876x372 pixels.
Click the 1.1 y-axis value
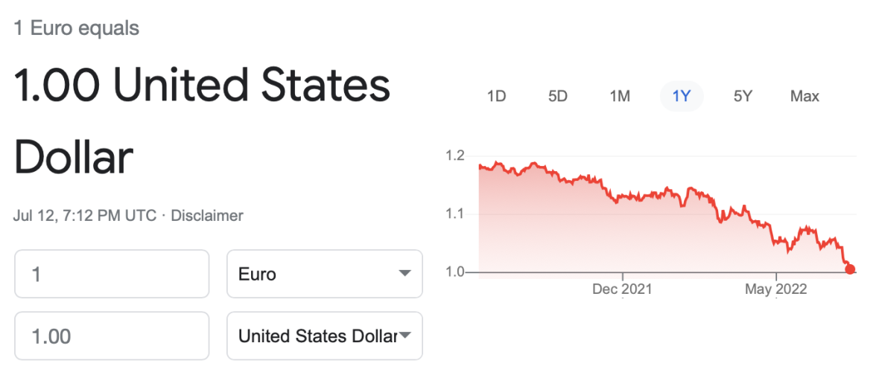coord(454,214)
